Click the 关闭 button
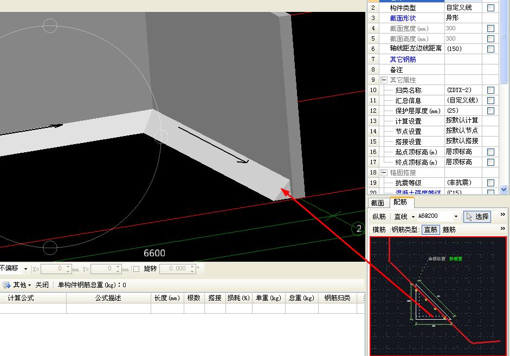Viewport: 510px width, 356px height. click(x=42, y=284)
